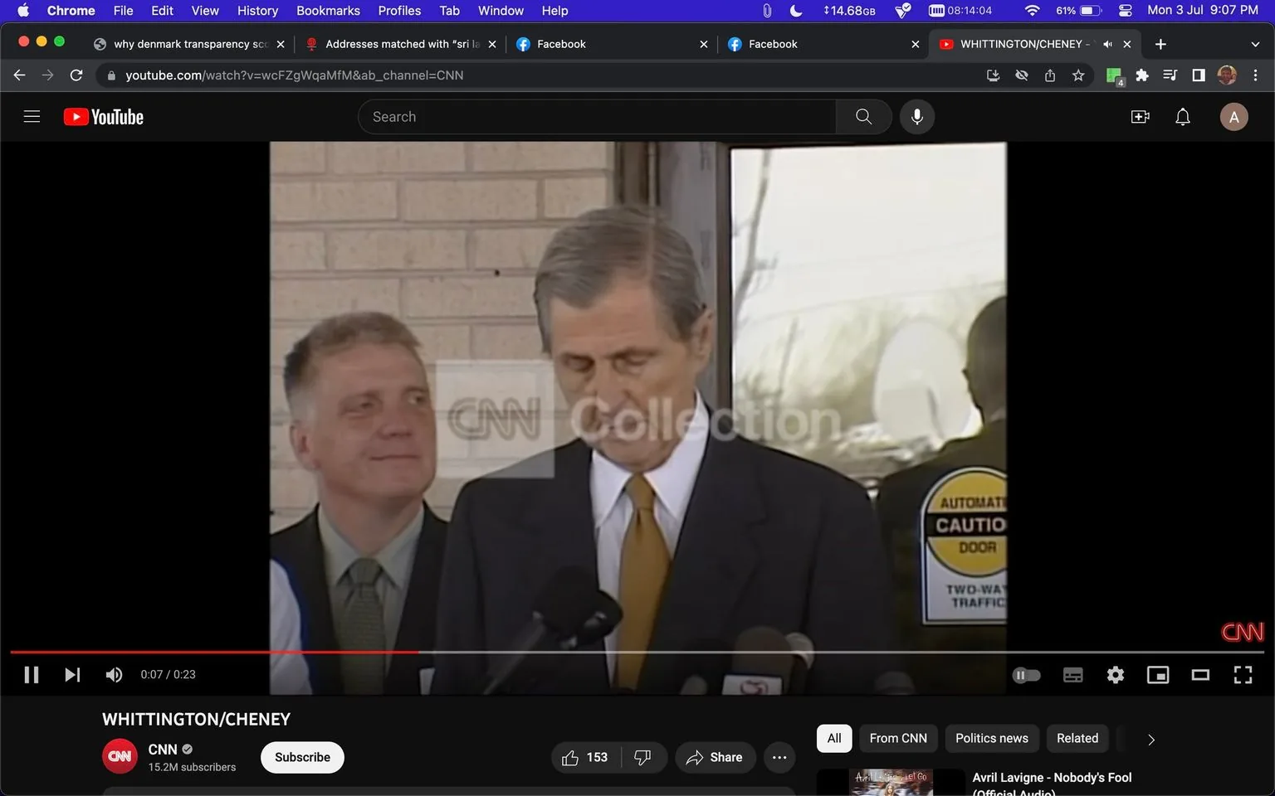Expand more related chips with the right chevron
Viewport: 1275px width, 796px height.
(1150, 739)
